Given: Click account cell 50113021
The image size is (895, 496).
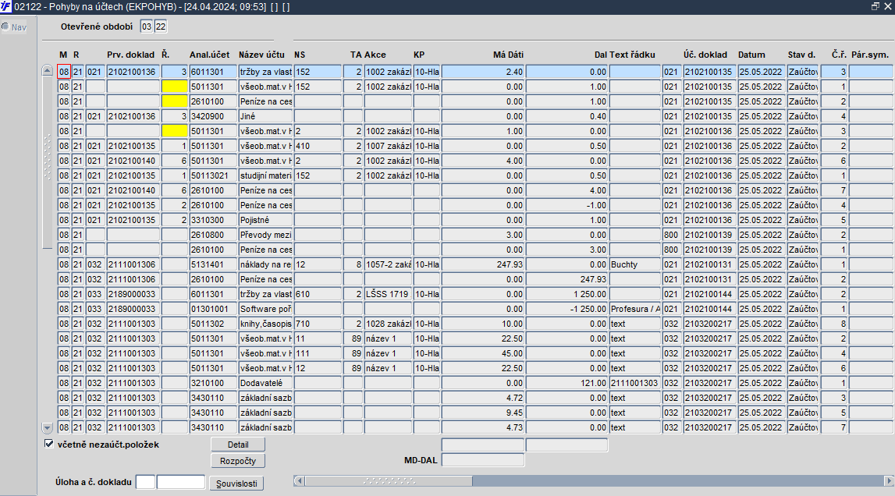Looking at the screenshot, I should [213, 175].
